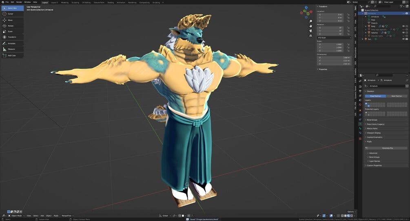Screen dimensions: 410x221
Task: Open orange Object properties tab icon
Action: click(x=360, y=110)
